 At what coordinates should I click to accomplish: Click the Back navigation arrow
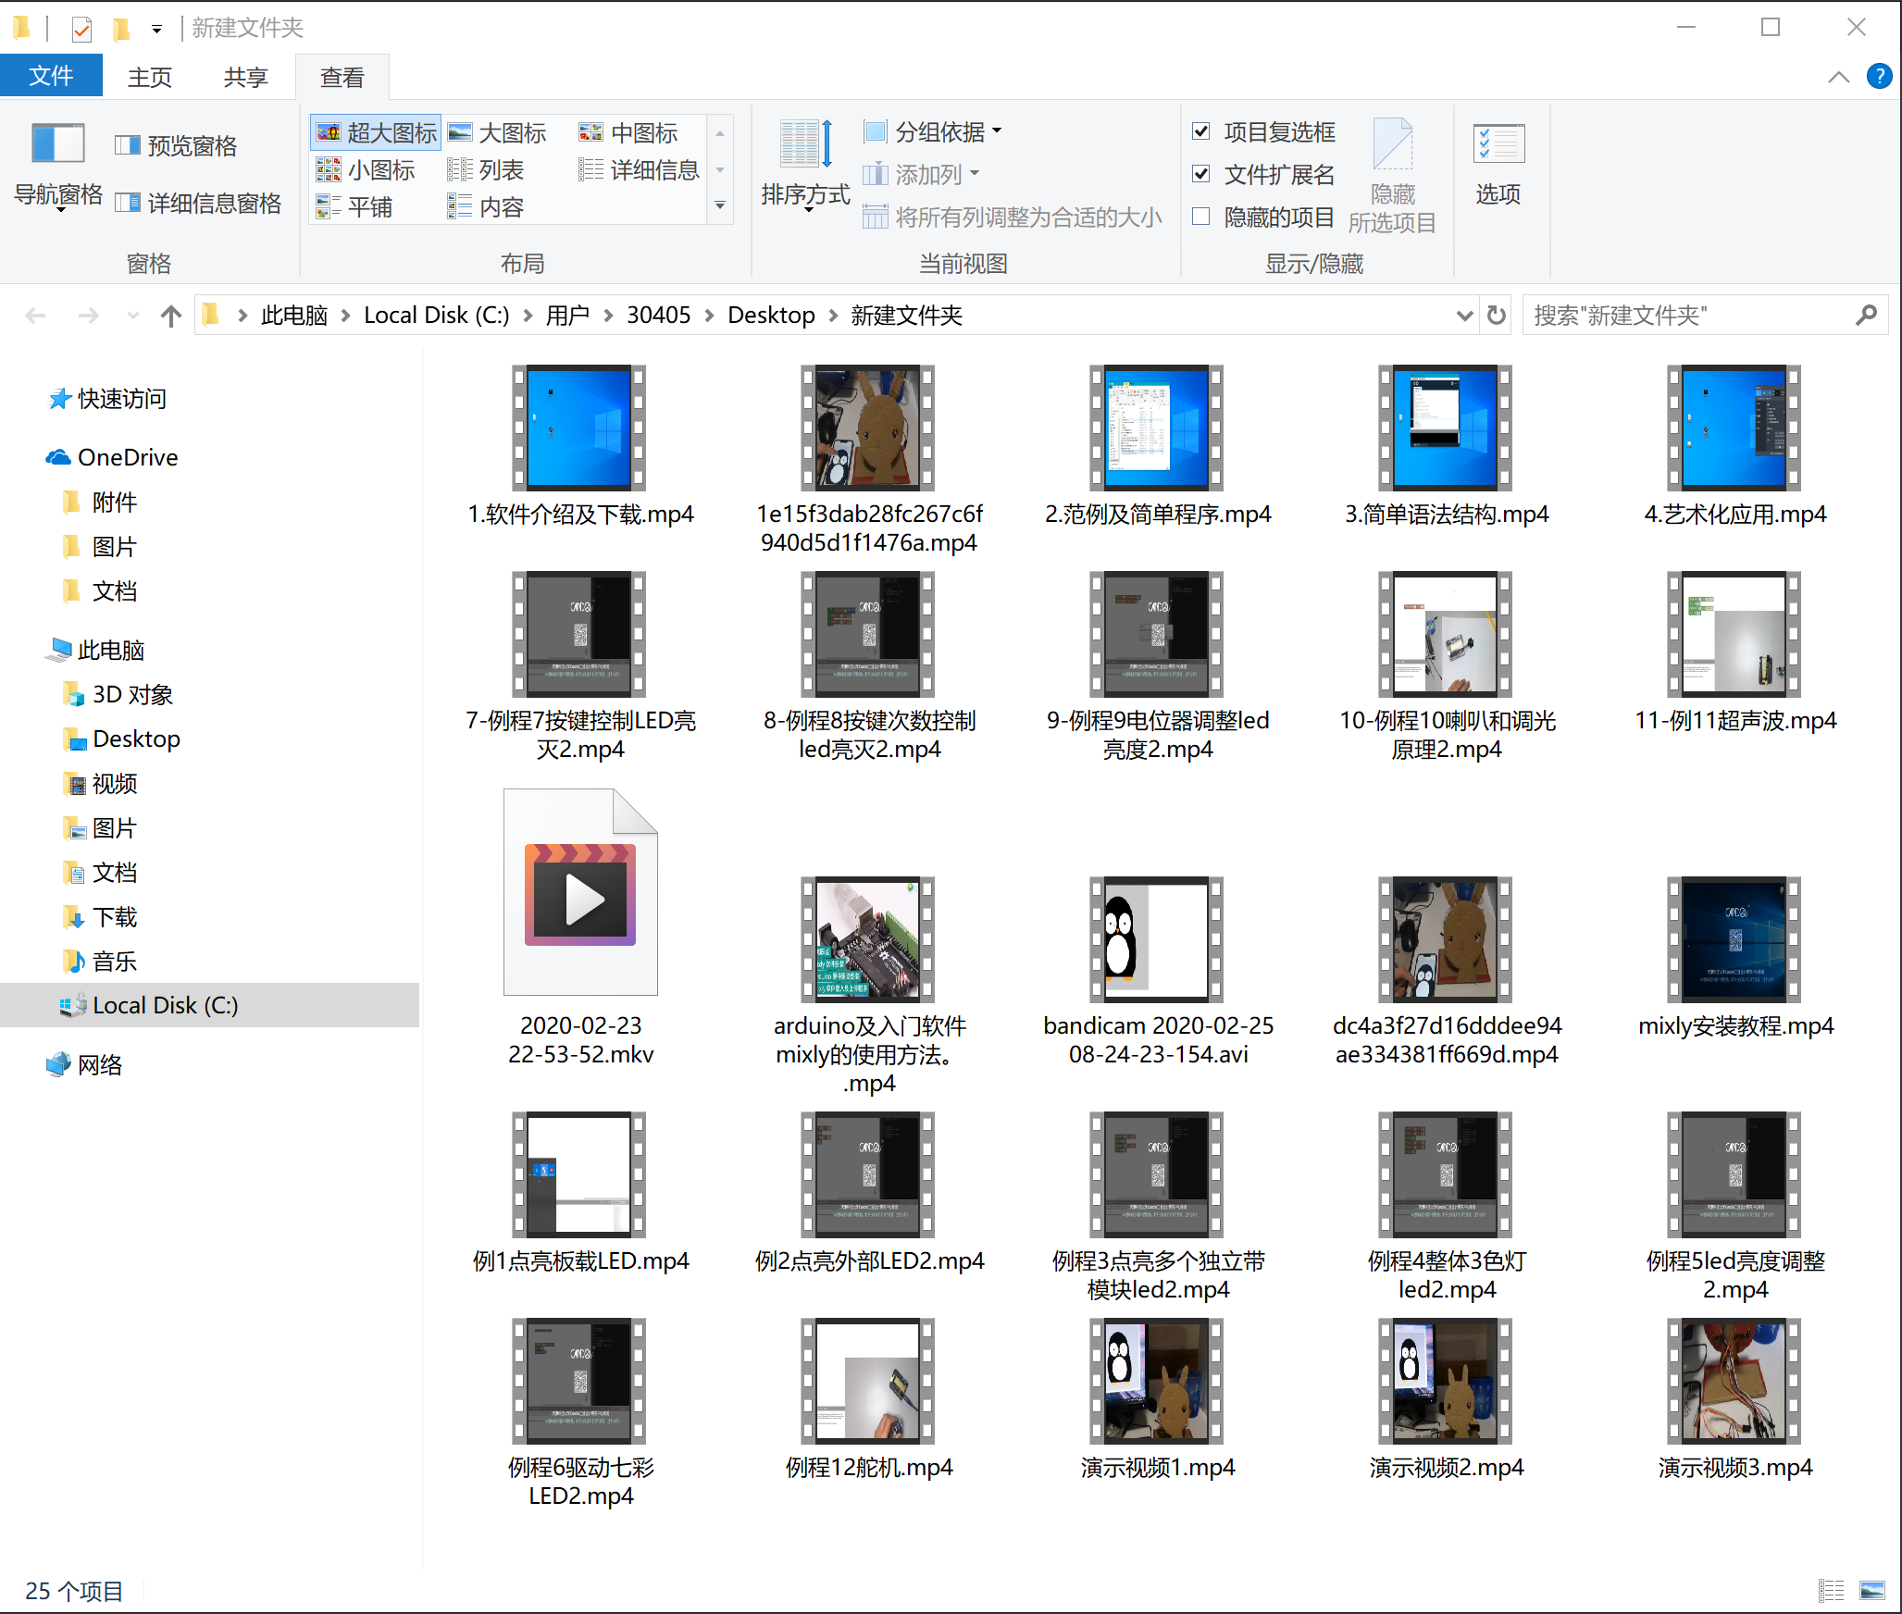(36, 317)
